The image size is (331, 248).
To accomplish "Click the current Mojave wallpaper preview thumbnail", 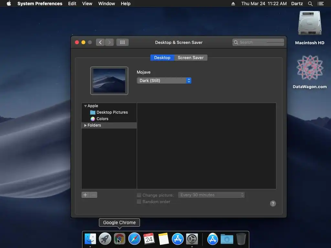I will point(109,80).
